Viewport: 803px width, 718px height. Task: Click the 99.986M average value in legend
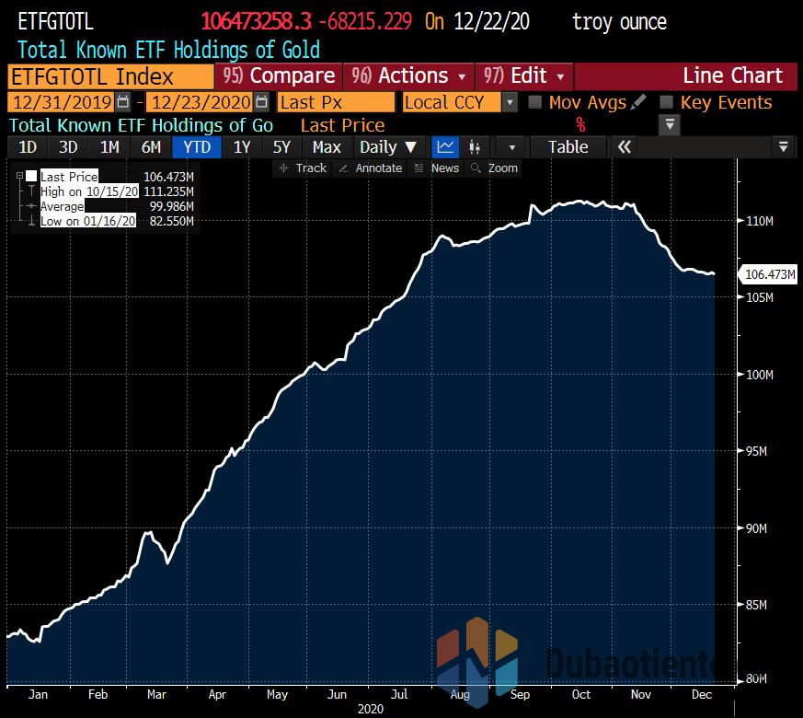(x=172, y=206)
